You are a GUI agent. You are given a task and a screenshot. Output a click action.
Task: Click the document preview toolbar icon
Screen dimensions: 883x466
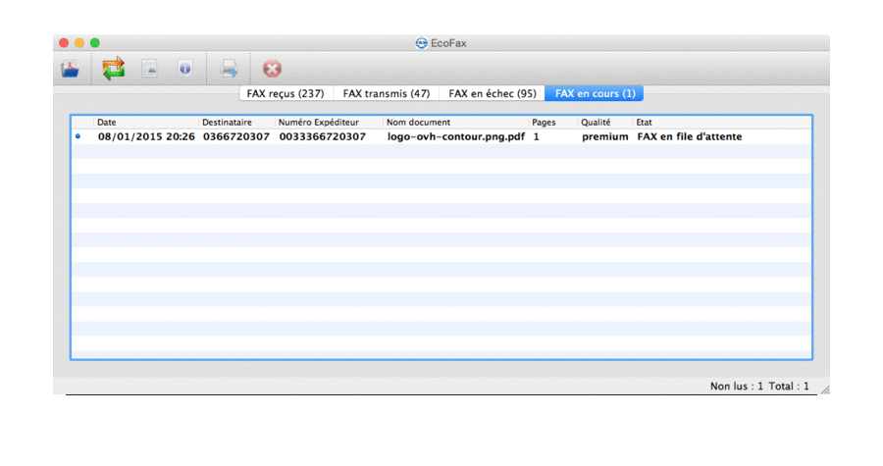point(149,69)
